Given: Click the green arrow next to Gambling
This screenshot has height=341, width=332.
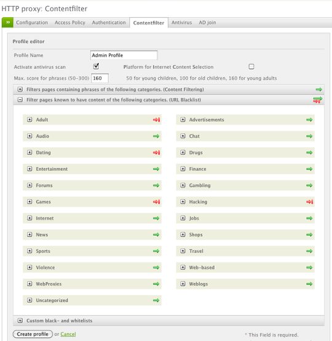Looking at the screenshot, I should click(309, 186).
